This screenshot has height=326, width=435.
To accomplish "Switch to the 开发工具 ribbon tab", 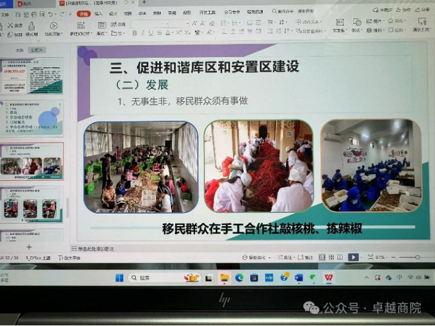I will point(207,12).
